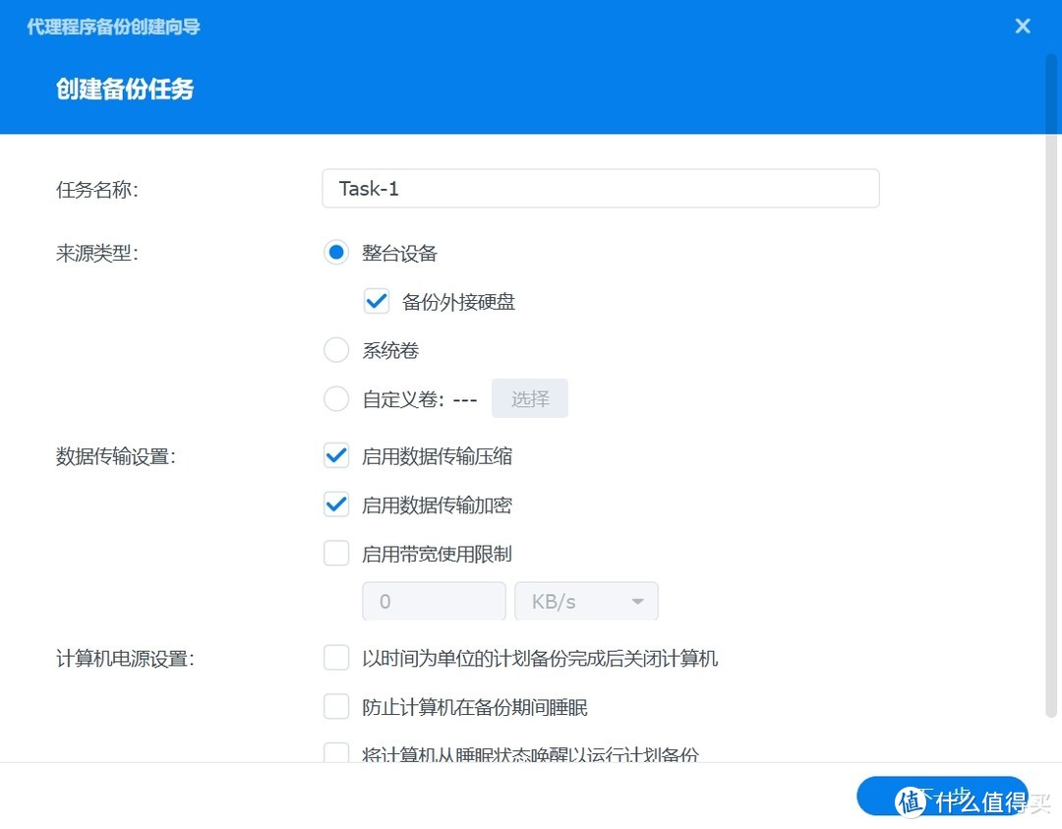Uncheck 备份外接硬盘
Image resolution: width=1062 pixels, height=829 pixels.
click(x=377, y=301)
